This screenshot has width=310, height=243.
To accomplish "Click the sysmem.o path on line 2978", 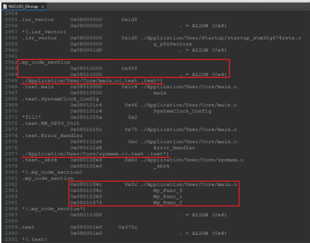I will tap(192, 160).
